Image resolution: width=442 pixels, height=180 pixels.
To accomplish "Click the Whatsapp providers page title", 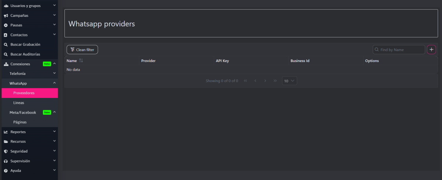I will (102, 24).
